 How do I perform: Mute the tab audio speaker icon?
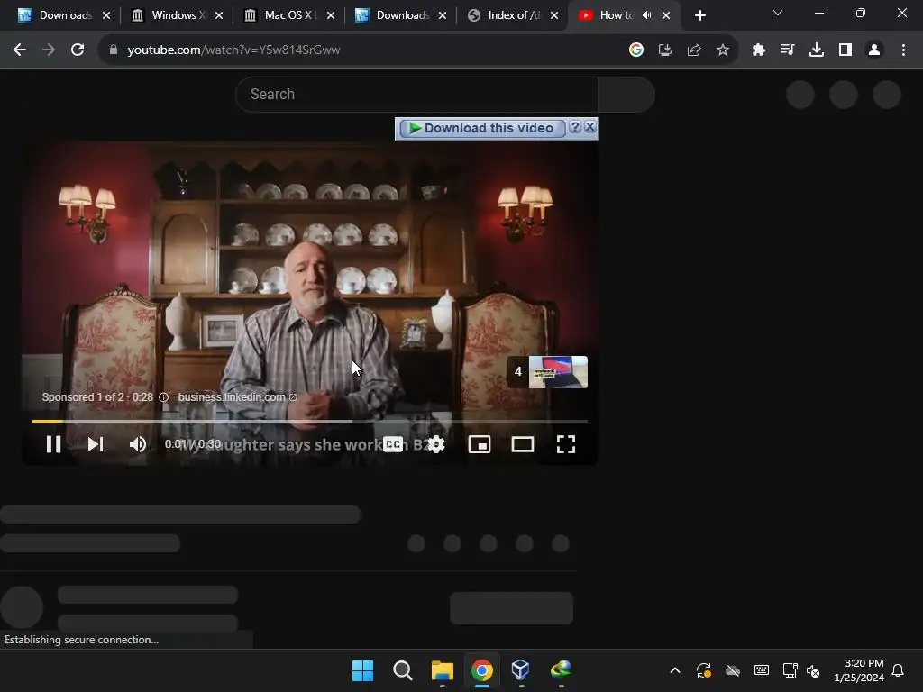pyautogui.click(x=647, y=15)
